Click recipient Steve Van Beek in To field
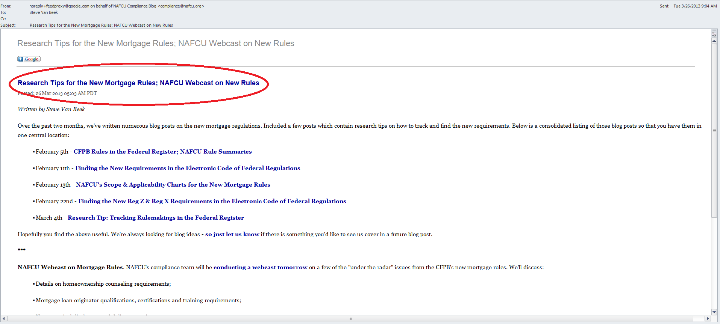Screen dimensions: 720x324 coord(44,12)
